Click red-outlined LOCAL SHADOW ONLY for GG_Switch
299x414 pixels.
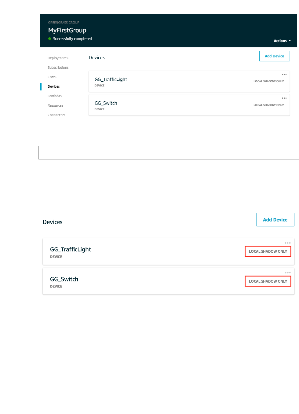[x=268, y=281]
